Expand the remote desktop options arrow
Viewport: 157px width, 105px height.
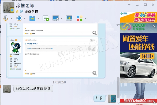(61, 18)
